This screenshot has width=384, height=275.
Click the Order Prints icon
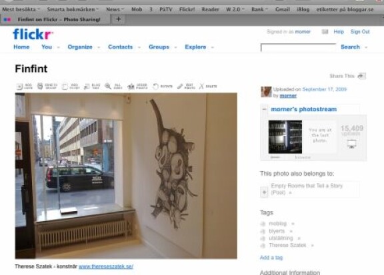(x=131, y=87)
